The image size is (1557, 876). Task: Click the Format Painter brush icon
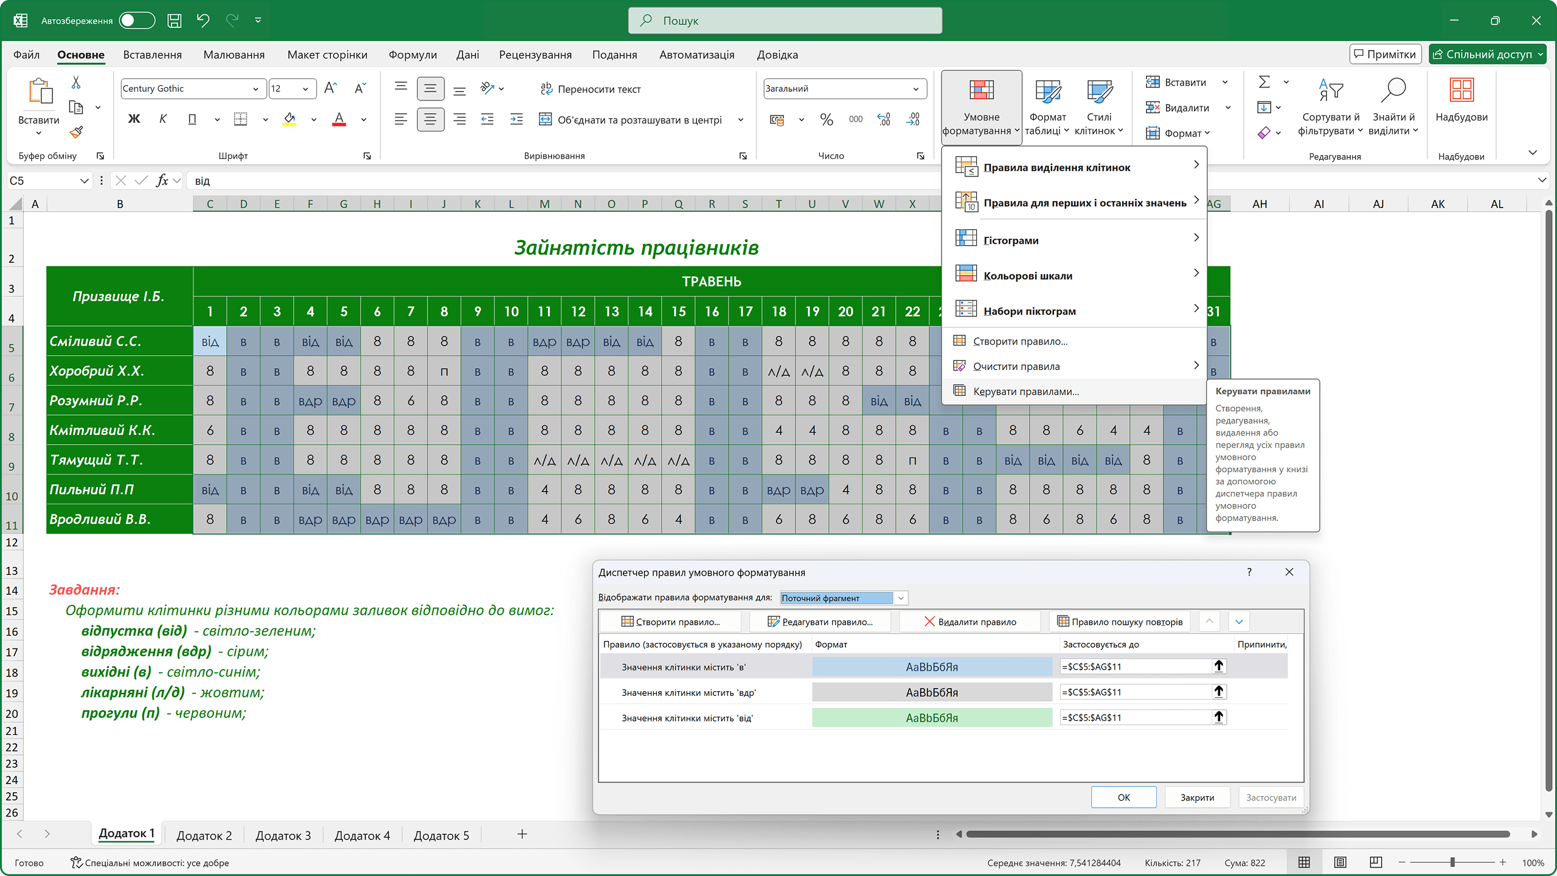(x=76, y=133)
